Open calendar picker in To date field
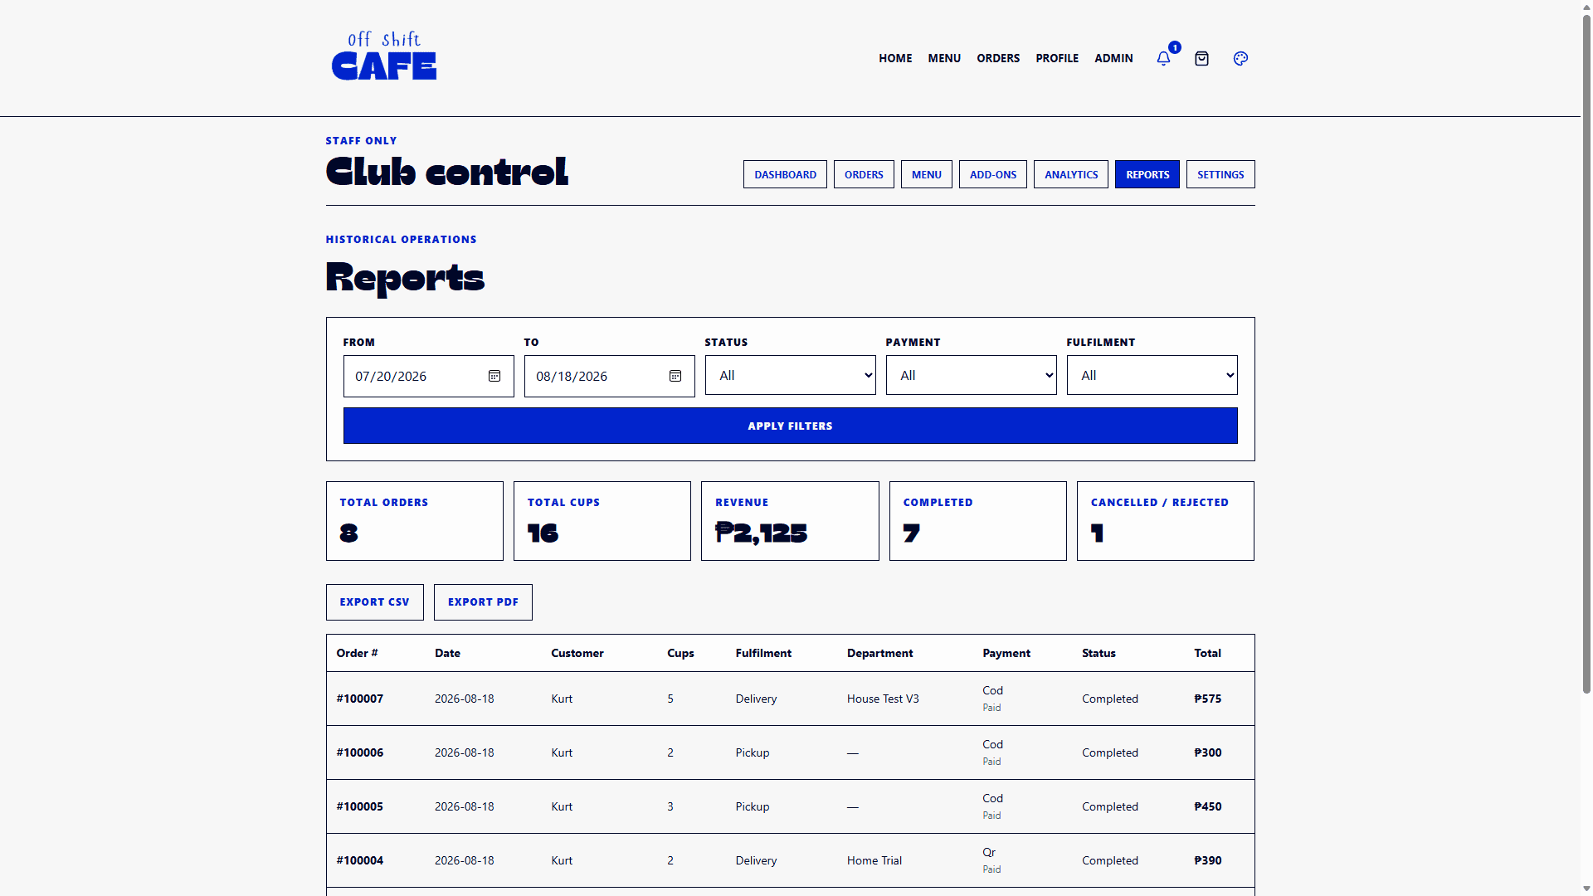1593x896 pixels. (x=675, y=376)
